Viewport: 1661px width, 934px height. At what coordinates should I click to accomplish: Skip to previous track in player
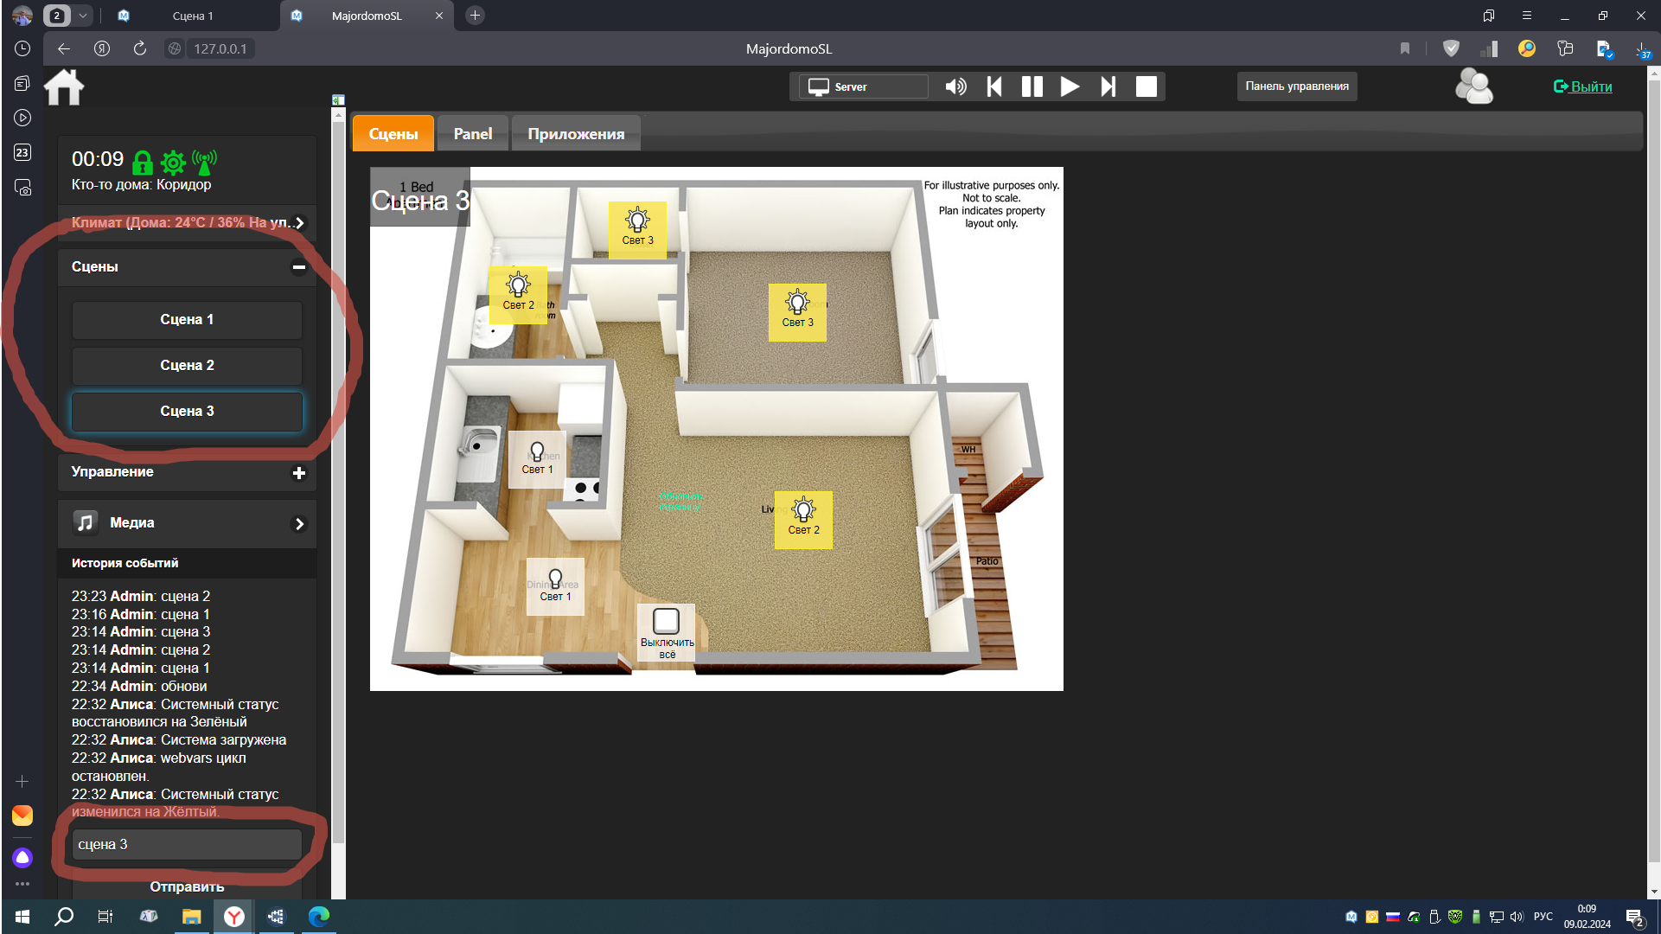tap(994, 86)
